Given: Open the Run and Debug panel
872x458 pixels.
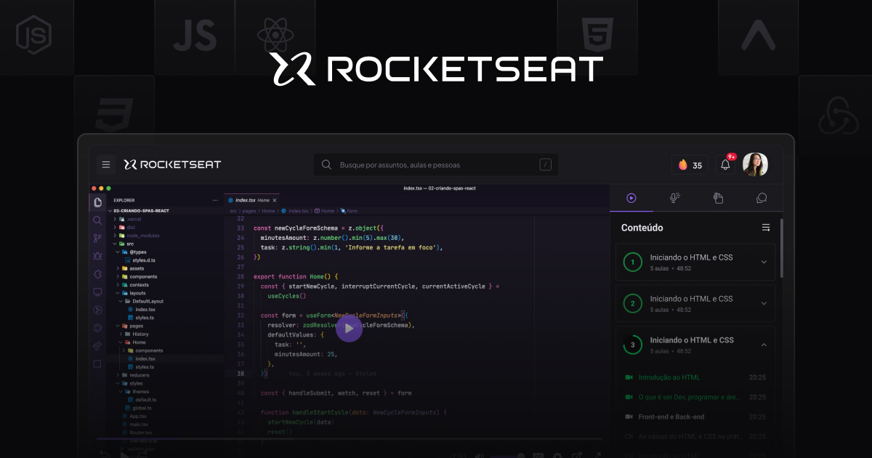Looking at the screenshot, I should (x=97, y=256).
